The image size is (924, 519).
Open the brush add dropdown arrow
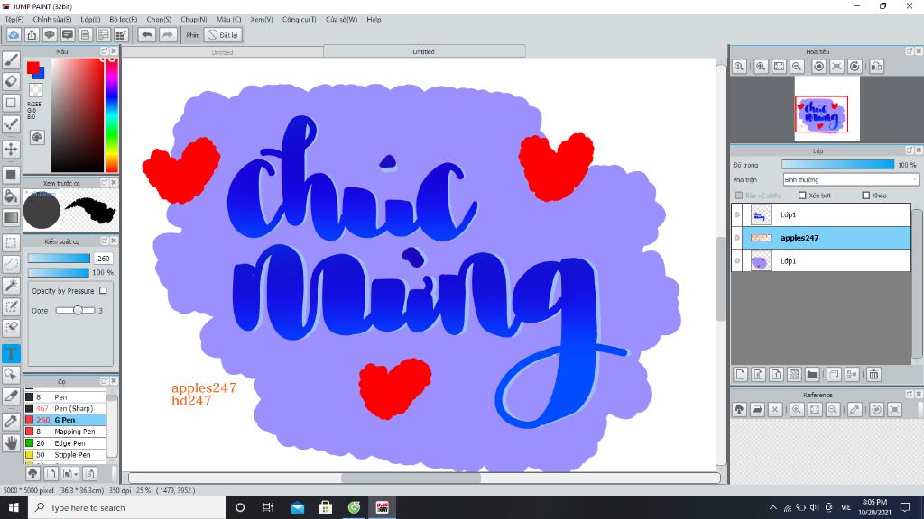pyautogui.click(x=76, y=474)
